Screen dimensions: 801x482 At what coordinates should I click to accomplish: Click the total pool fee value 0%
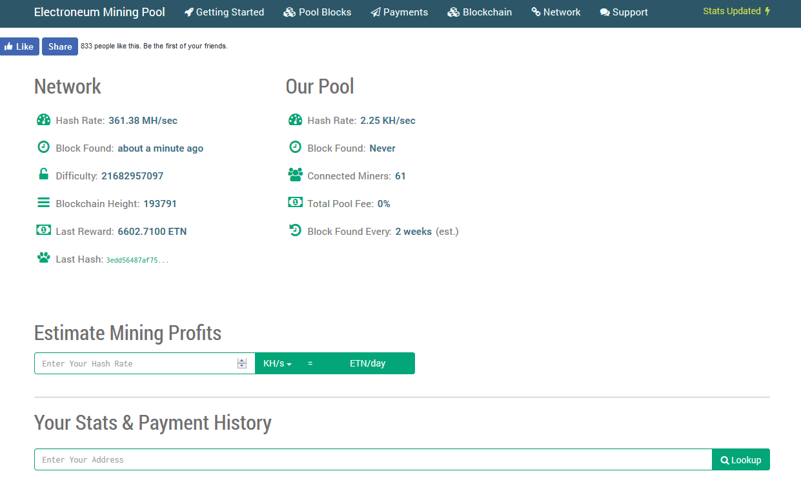point(384,204)
